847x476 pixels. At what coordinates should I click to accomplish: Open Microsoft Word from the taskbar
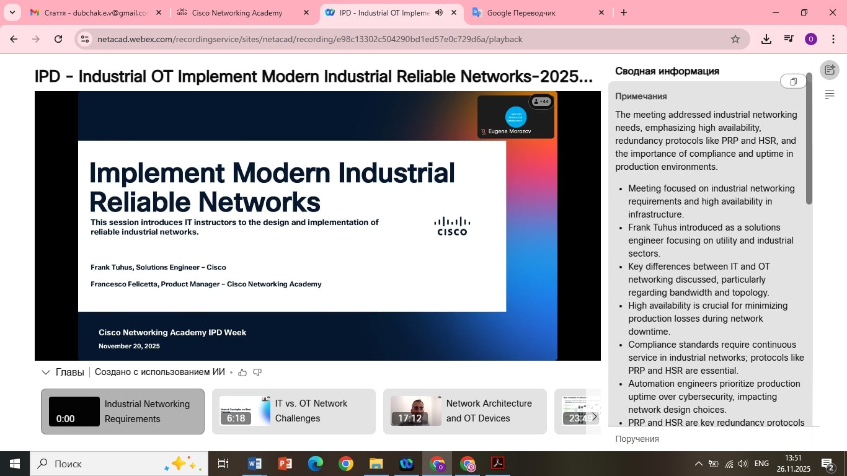click(254, 464)
